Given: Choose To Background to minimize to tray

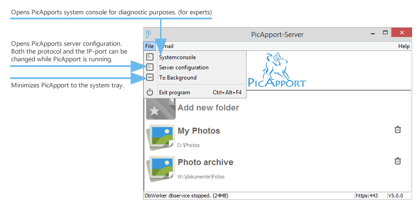Looking at the screenshot, I should [178, 78].
